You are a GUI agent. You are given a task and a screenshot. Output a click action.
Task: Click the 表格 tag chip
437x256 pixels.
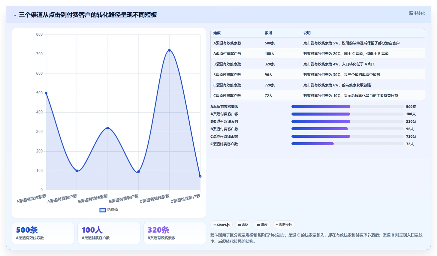(x=243, y=225)
